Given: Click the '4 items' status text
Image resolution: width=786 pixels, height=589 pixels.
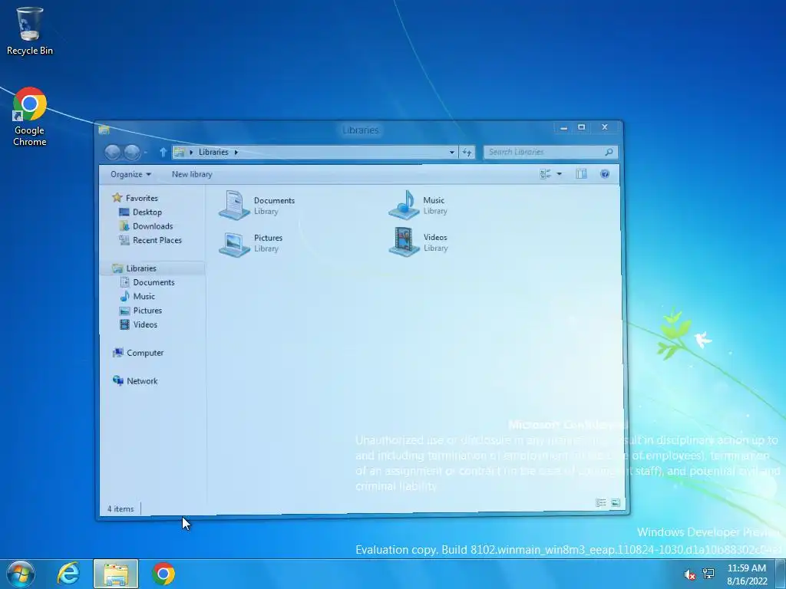Looking at the screenshot, I should (121, 508).
